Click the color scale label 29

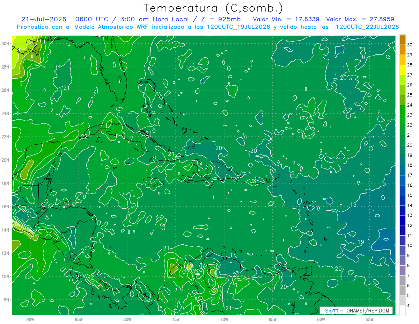pos(410,55)
